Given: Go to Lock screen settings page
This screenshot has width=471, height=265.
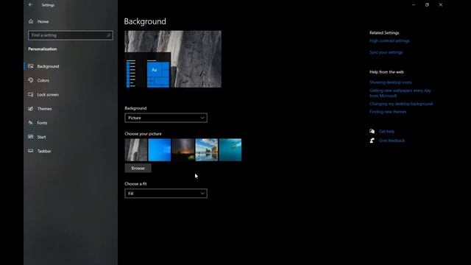Looking at the screenshot, I should pos(48,94).
